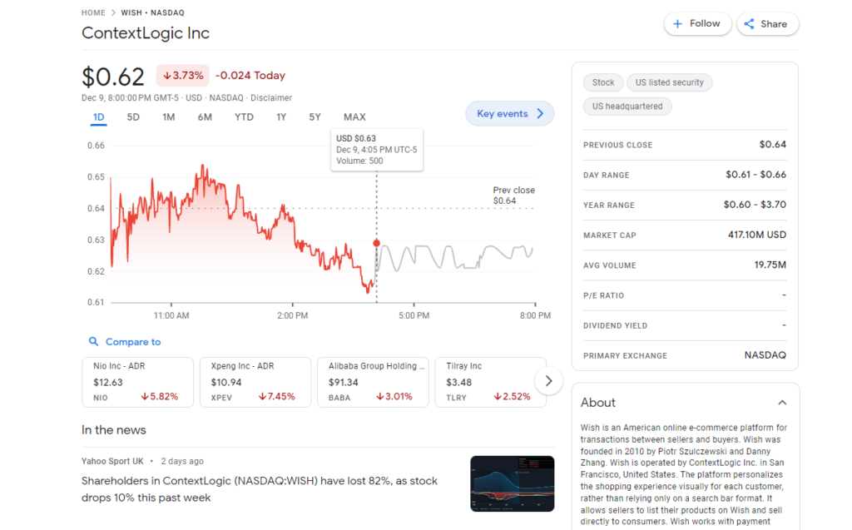The image size is (852, 530).
Task: Click the Yahoo Sport UK news source
Action: [112, 462]
